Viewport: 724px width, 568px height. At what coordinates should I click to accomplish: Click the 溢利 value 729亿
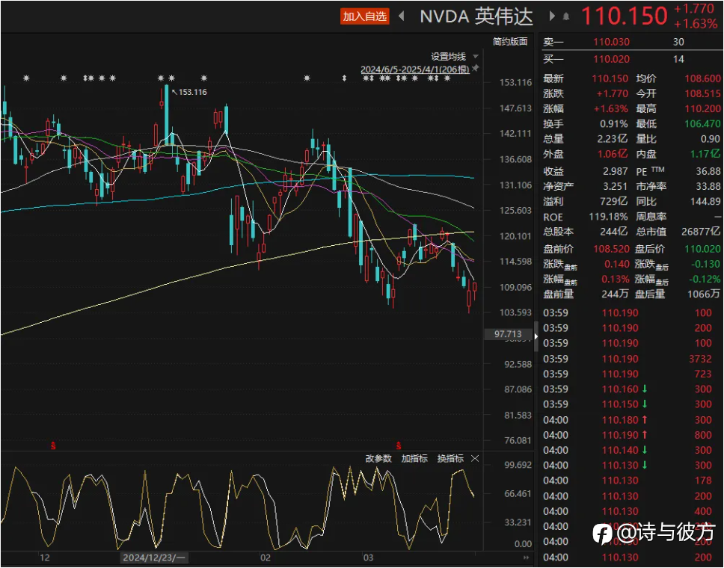(613, 202)
